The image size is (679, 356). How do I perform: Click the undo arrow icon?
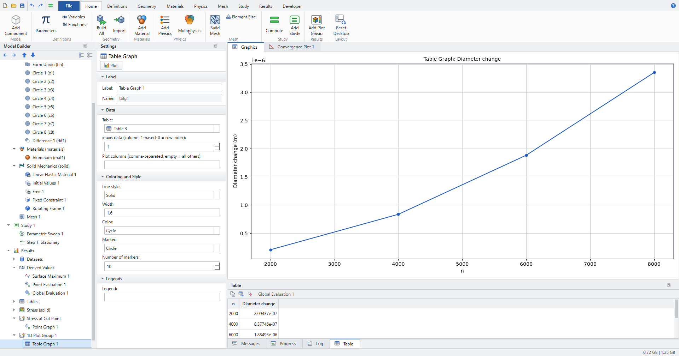[32, 6]
